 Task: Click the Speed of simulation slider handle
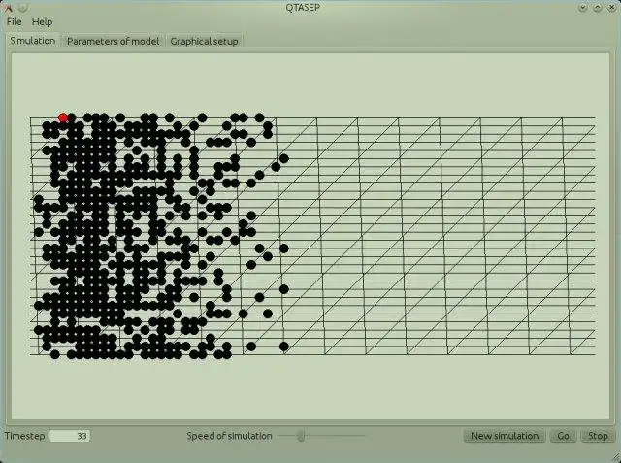[x=301, y=436]
